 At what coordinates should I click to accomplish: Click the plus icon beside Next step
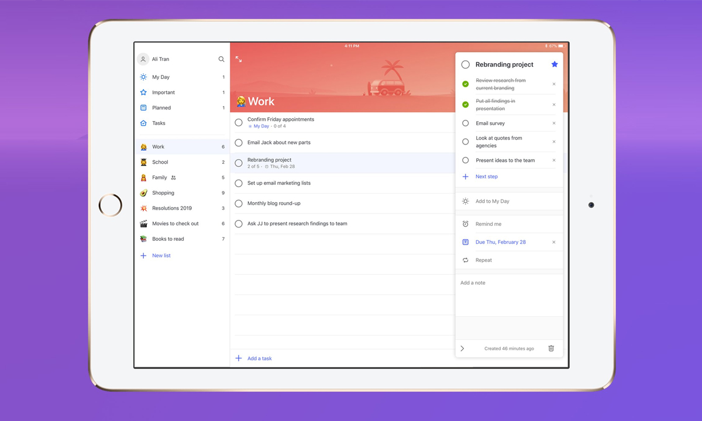466,177
